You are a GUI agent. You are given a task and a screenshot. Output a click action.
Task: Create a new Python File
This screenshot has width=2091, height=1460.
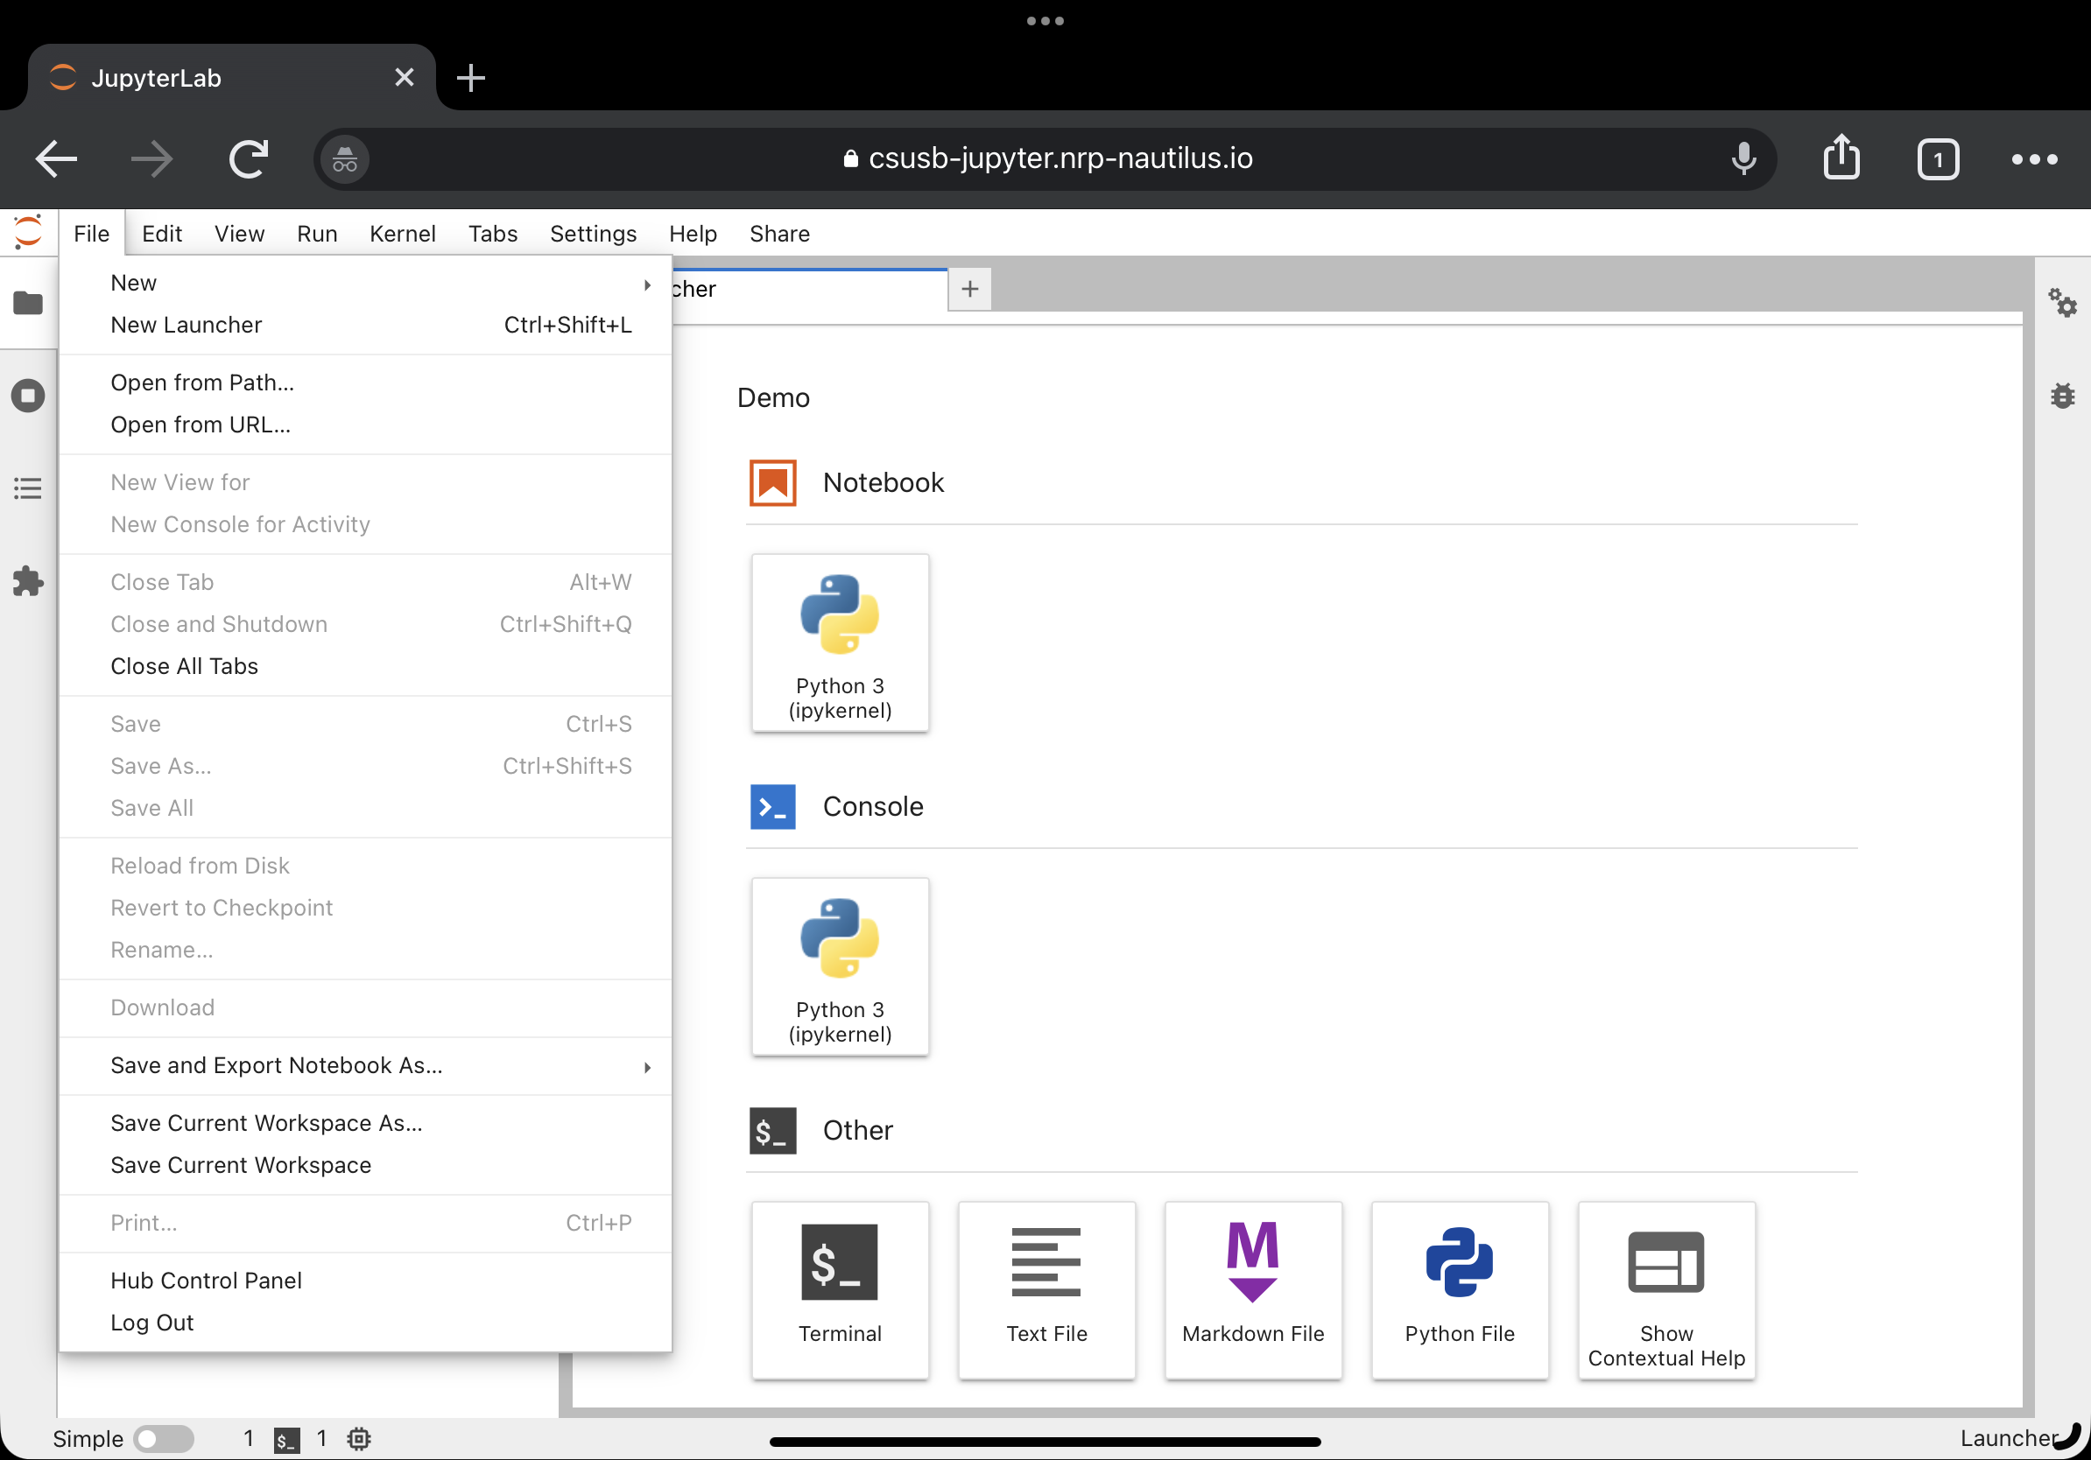point(1460,1291)
